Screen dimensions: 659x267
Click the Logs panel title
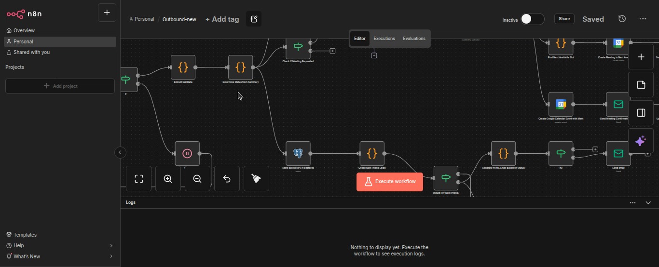tap(131, 202)
